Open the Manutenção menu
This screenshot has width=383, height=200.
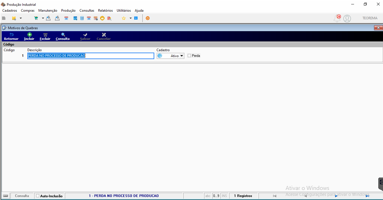(x=48, y=10)
